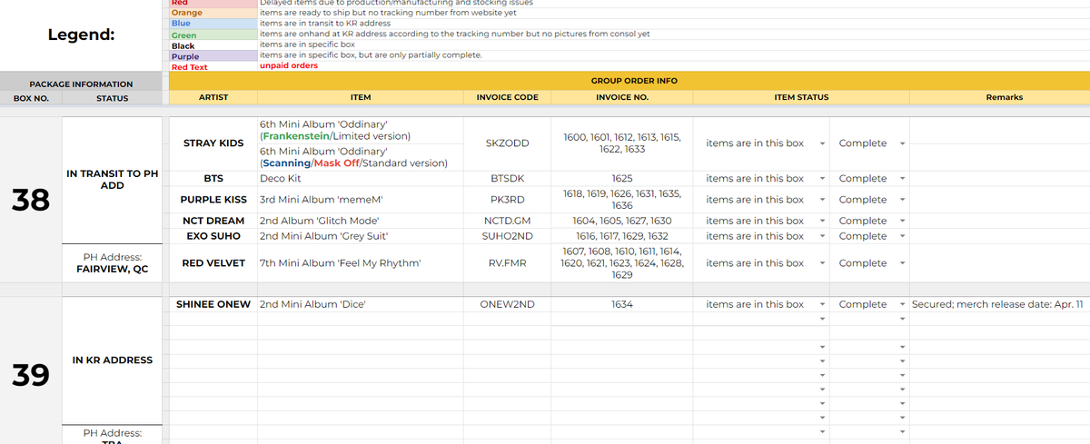Open item status dropdown in RED VELVET row
The image size is (1090, 444).
pos(821,263)
